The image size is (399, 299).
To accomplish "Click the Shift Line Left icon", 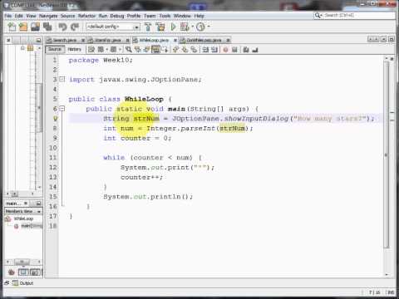I will (x=205, y=50).
